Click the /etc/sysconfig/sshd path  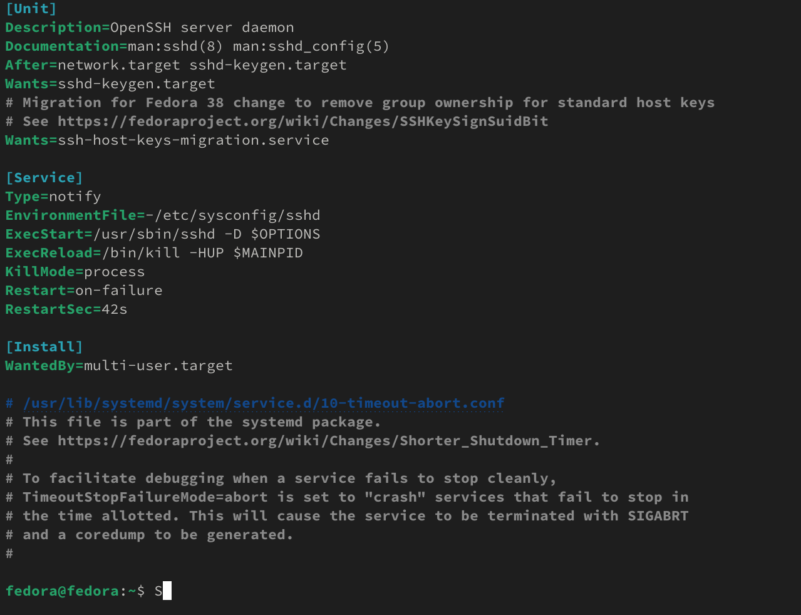[x=237, y=215]
